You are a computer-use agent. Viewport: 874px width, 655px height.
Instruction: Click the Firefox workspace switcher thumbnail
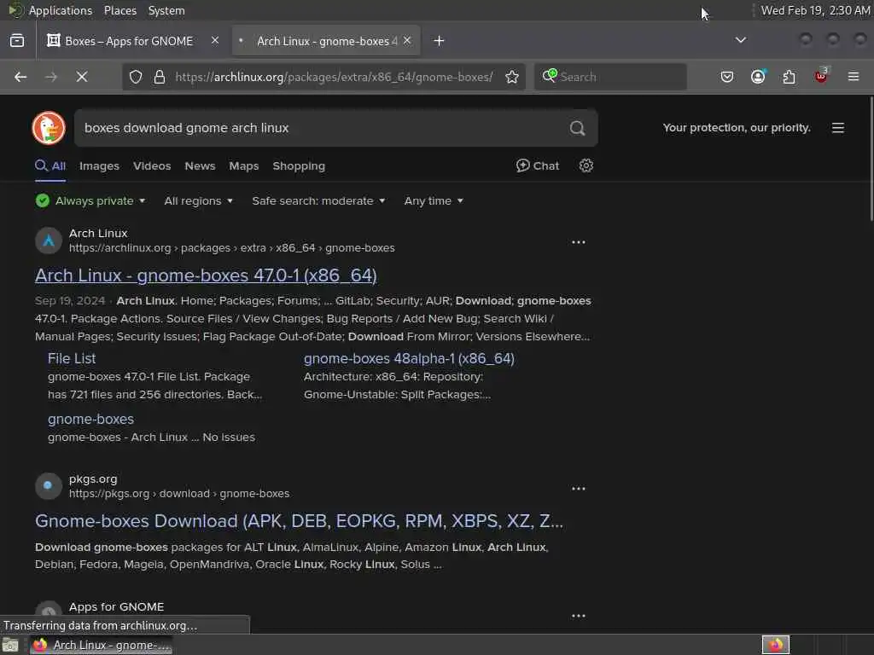point(775,645)
